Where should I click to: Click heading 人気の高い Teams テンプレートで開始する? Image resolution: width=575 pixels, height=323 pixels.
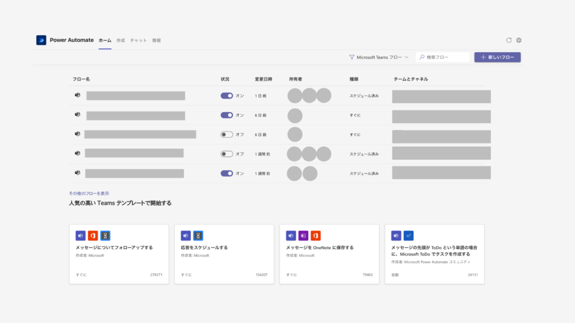pyautogui.click(x=120, y=203)
